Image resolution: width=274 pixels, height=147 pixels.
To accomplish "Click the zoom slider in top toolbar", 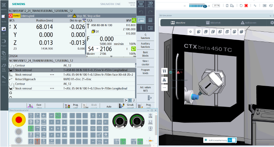I will [206, 6].
